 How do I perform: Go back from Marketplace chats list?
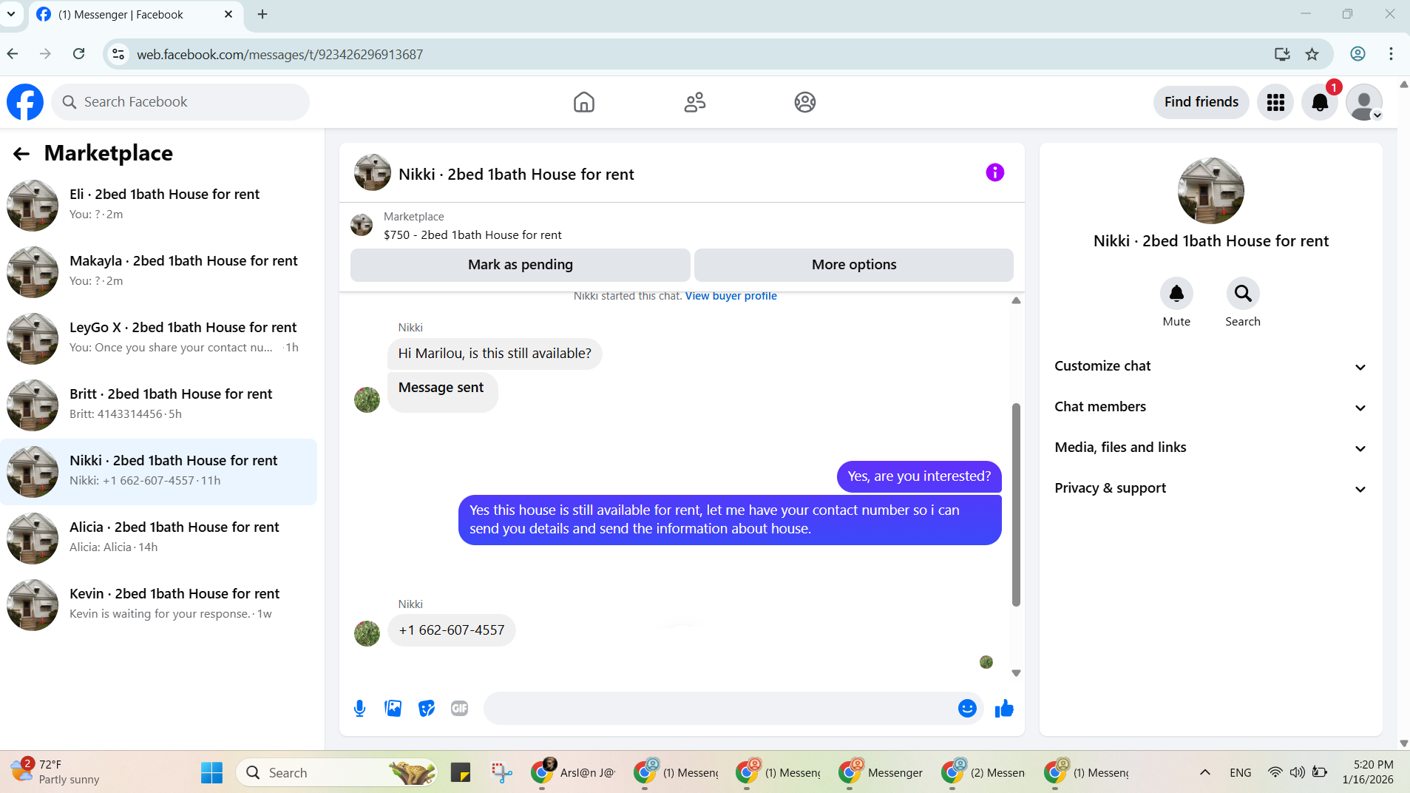click(21, 154)
